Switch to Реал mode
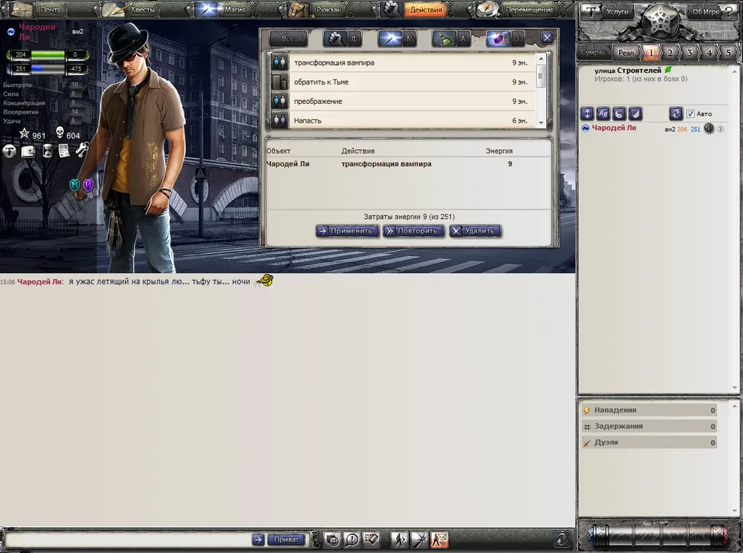Image resolution: width=743 pixels, height=553 pixels. coord(626,53)
